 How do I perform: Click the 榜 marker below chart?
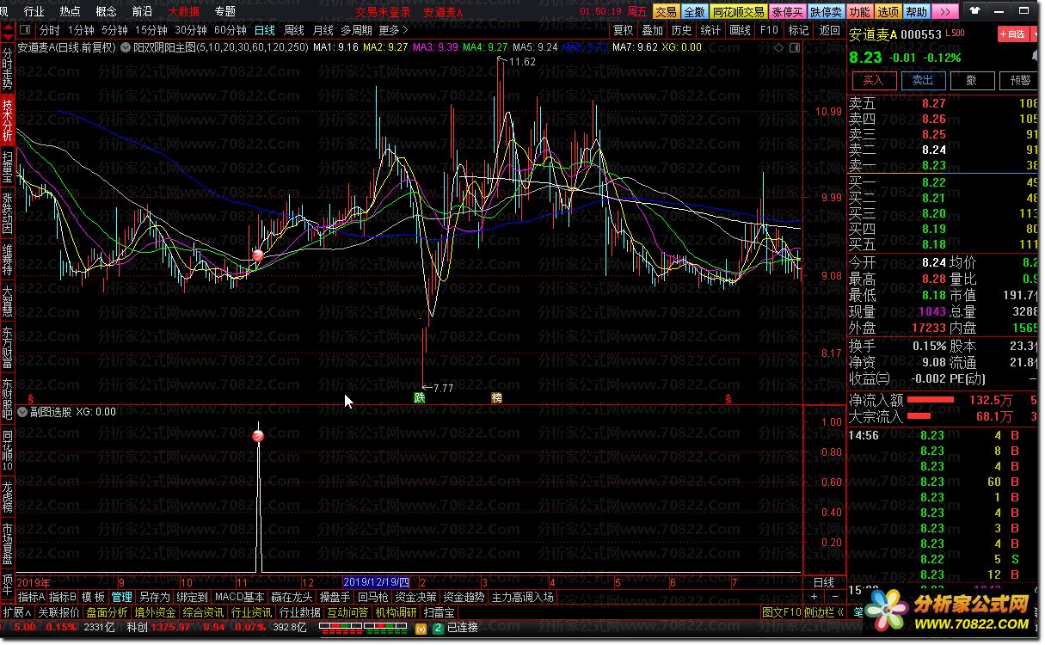(496, 398)
